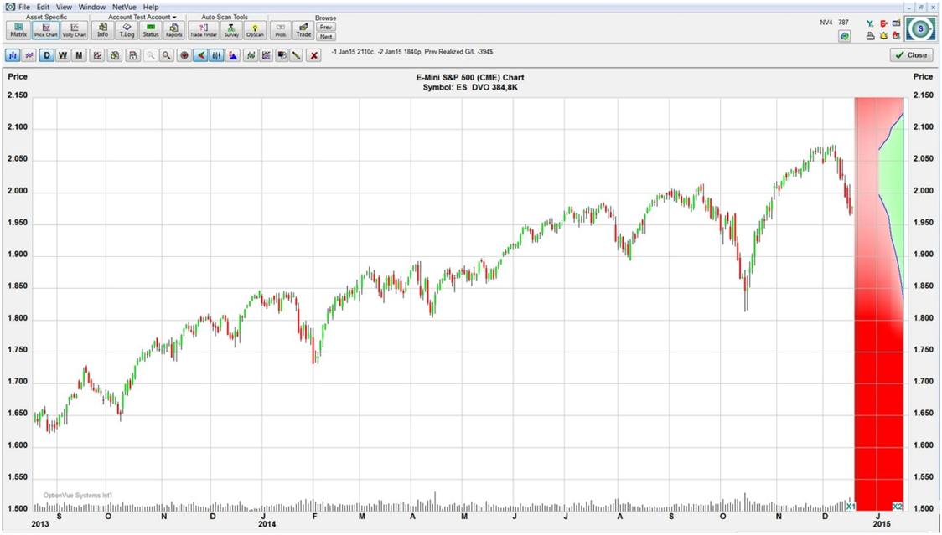This screenshot has height=535, width=942.
Task: Open the NetVue menu
Action: tap(124, 7)
